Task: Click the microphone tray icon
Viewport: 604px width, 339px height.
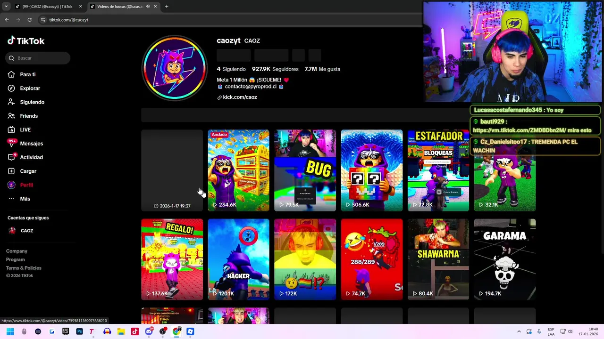Action: tap(539, 331)
